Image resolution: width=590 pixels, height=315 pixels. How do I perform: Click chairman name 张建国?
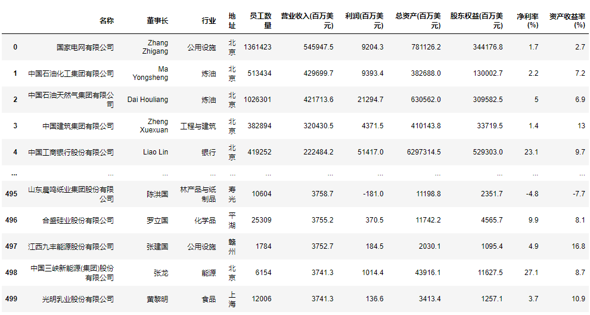click(157, 247)
